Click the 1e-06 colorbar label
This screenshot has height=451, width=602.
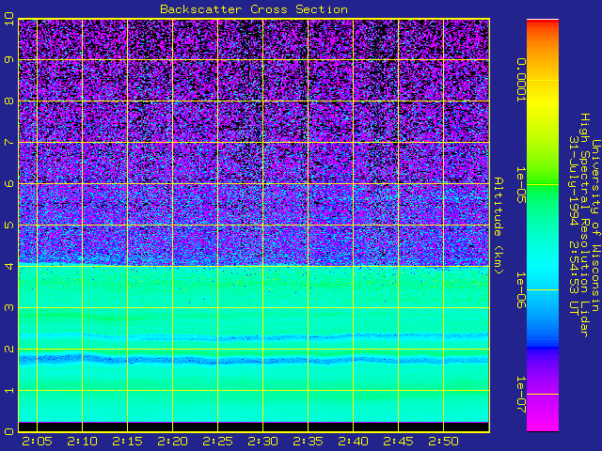tap(521, 290)
